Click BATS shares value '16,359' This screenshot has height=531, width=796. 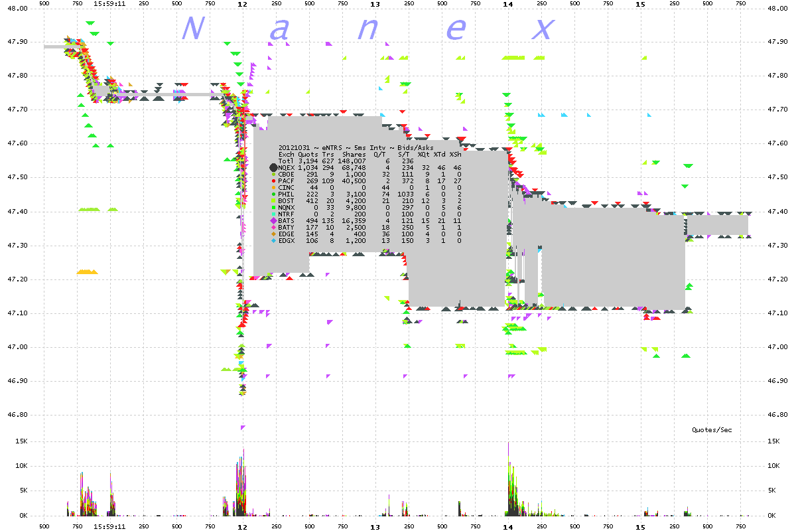tap(355, 220)
